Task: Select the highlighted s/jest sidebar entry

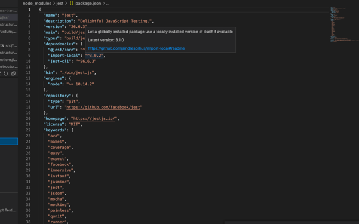Action: (9, 17)
